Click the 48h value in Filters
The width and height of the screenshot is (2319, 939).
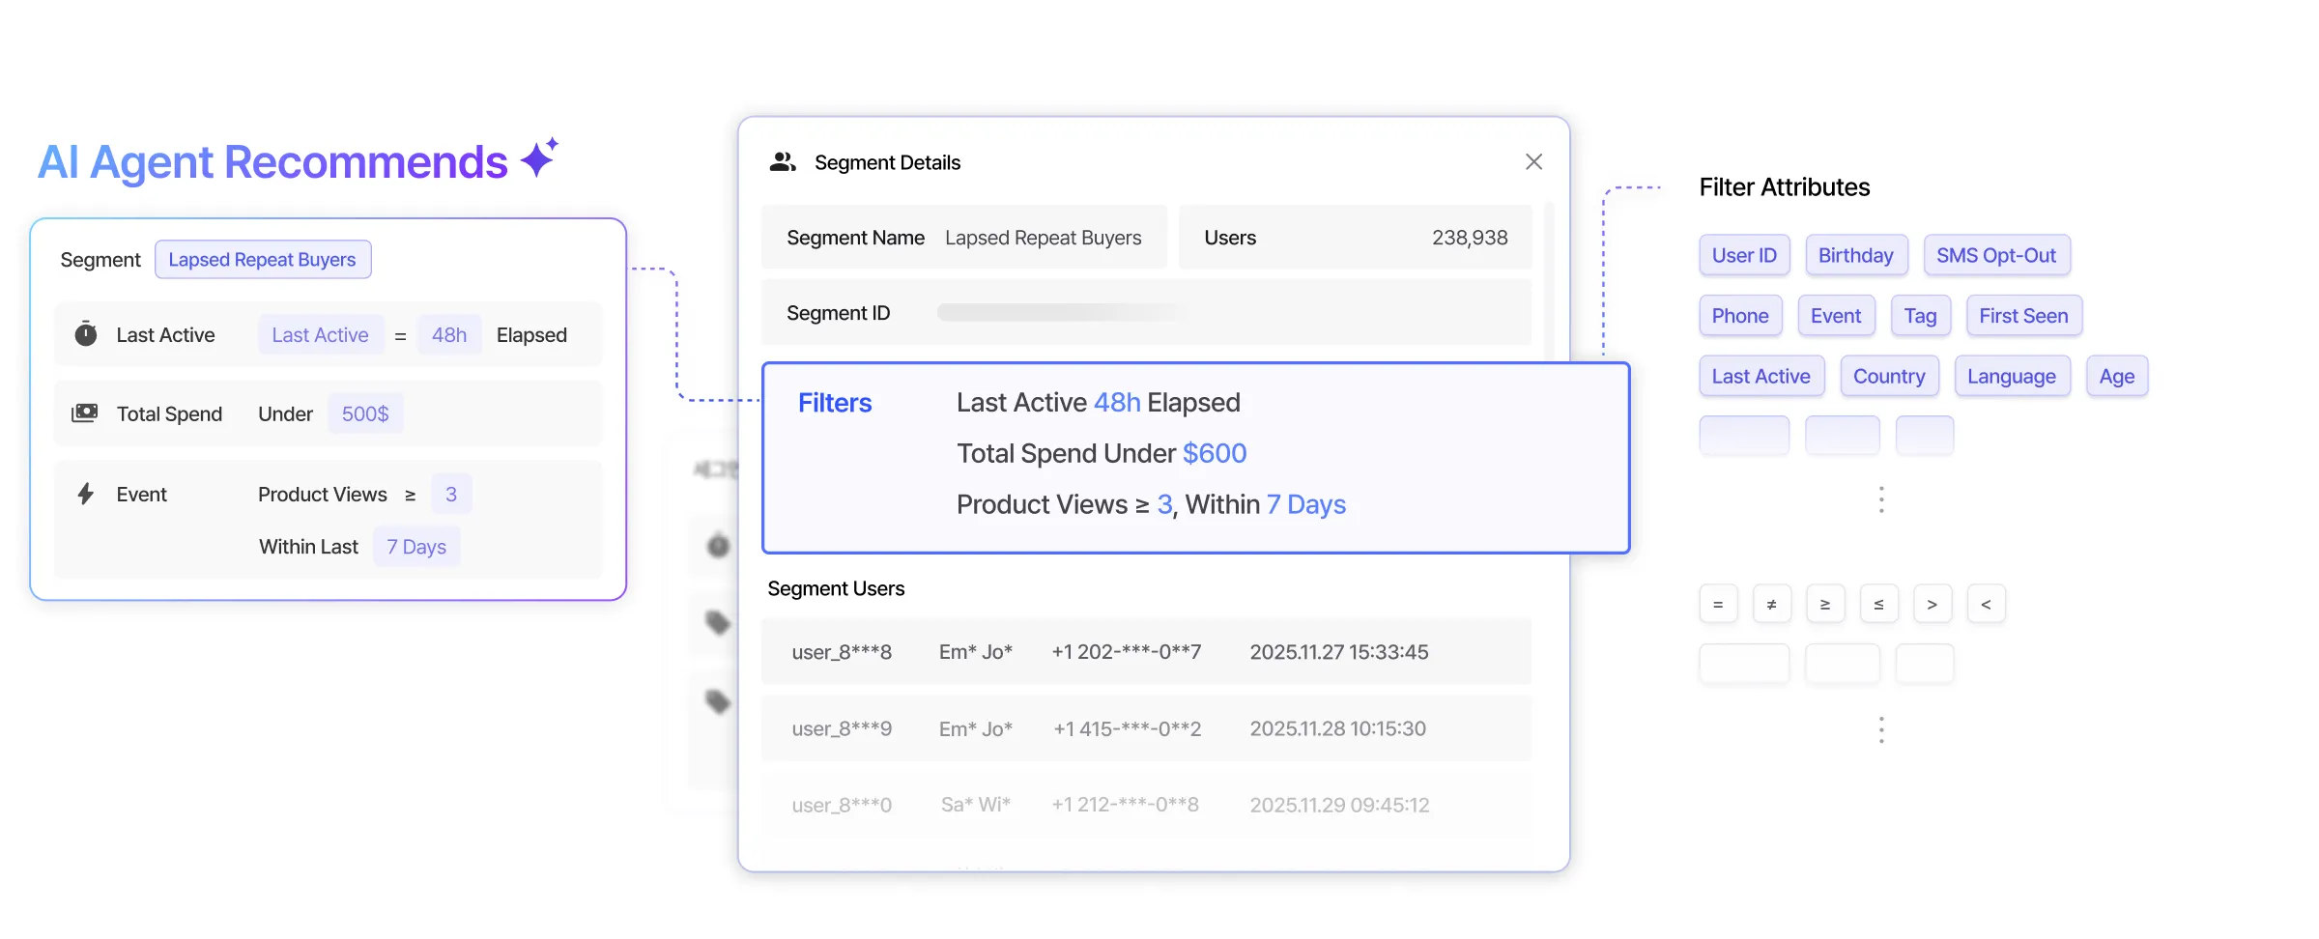point(1117,402)
